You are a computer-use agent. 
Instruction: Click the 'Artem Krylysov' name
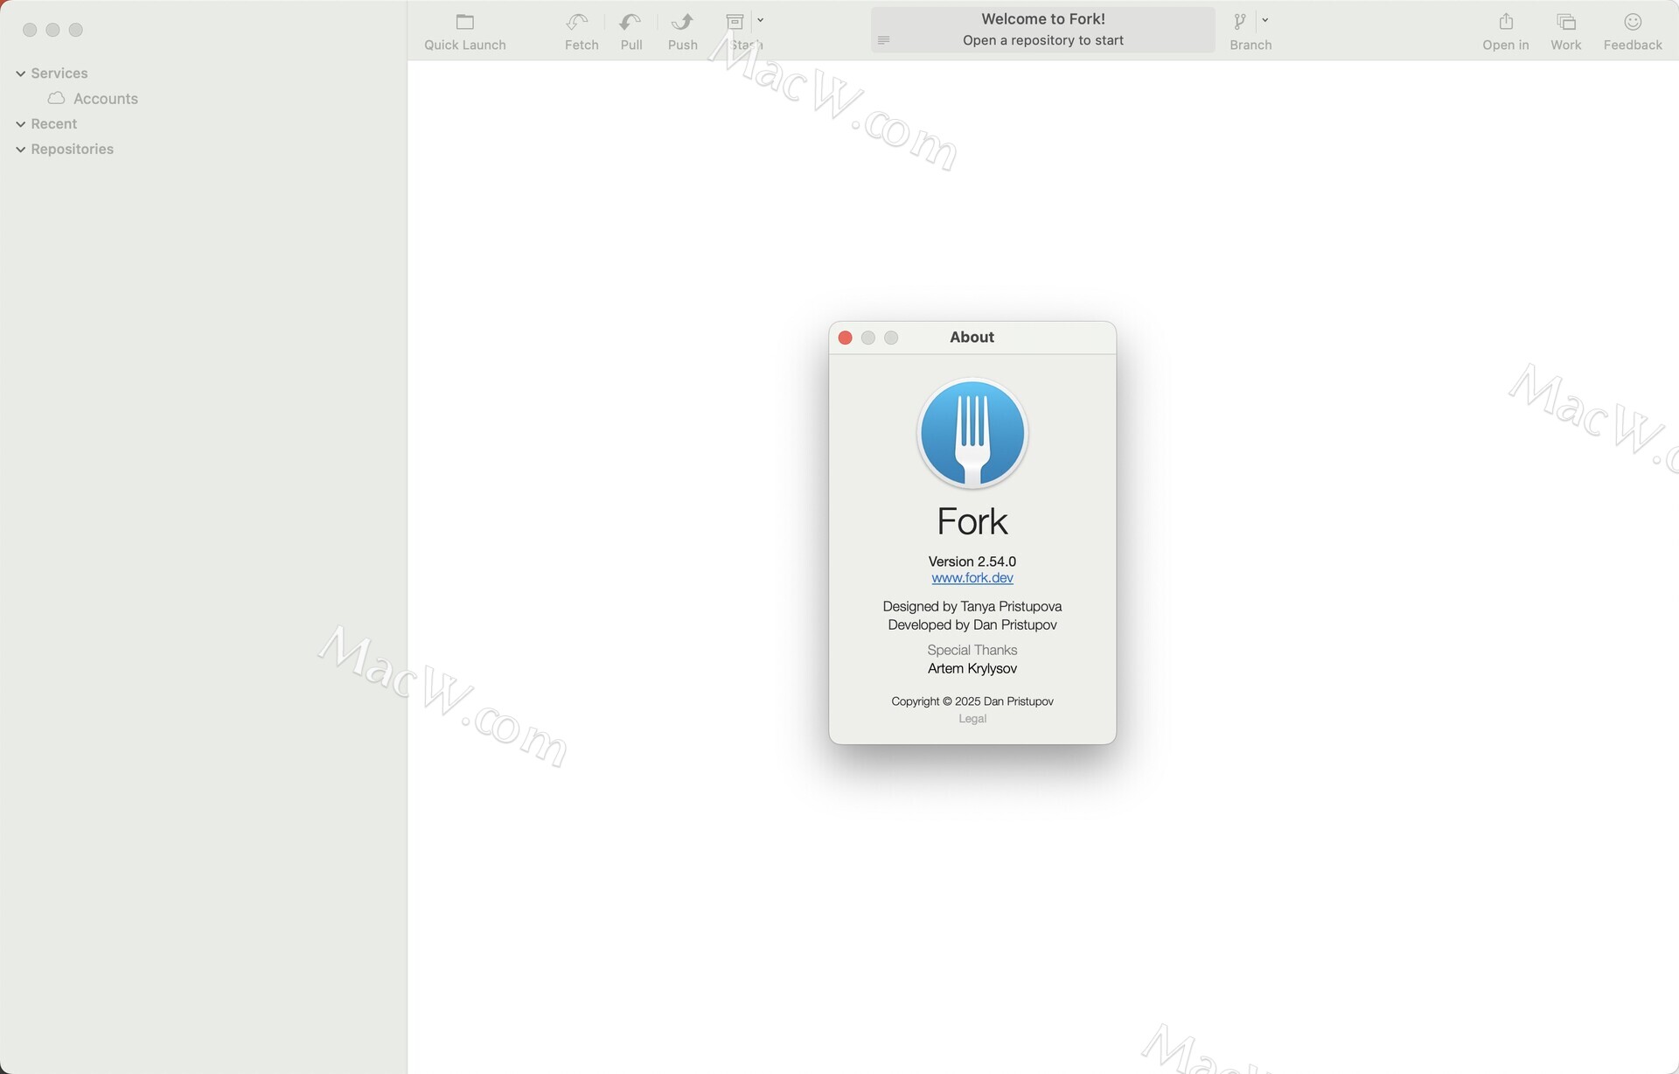[972, 668]
